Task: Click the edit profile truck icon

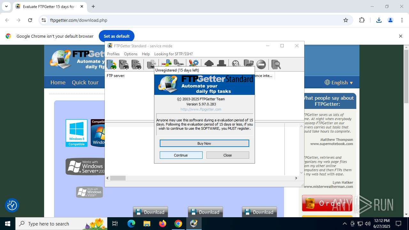Action: click(x=124, y=64)
